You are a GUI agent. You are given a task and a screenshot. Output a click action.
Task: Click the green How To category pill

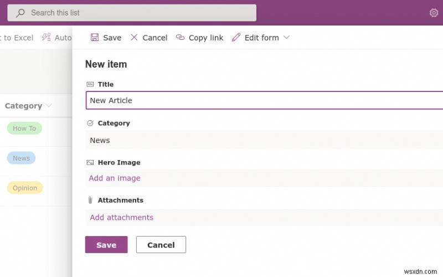click(24, 128)
